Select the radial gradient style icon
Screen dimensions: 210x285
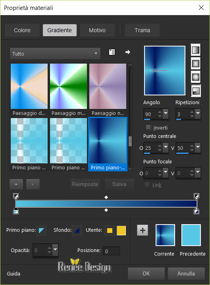tap(195, 91)
